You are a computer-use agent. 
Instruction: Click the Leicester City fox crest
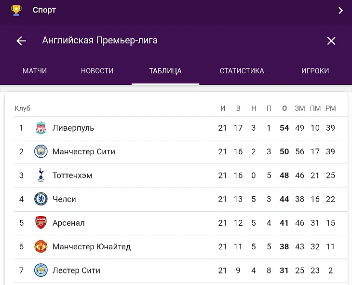tap(41, 270)
